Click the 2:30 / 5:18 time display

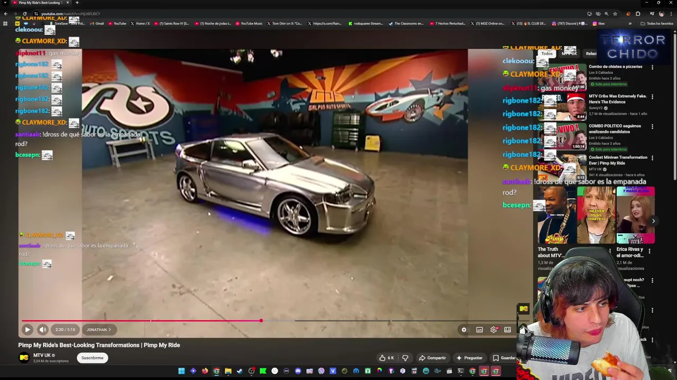tap(65, 330)
